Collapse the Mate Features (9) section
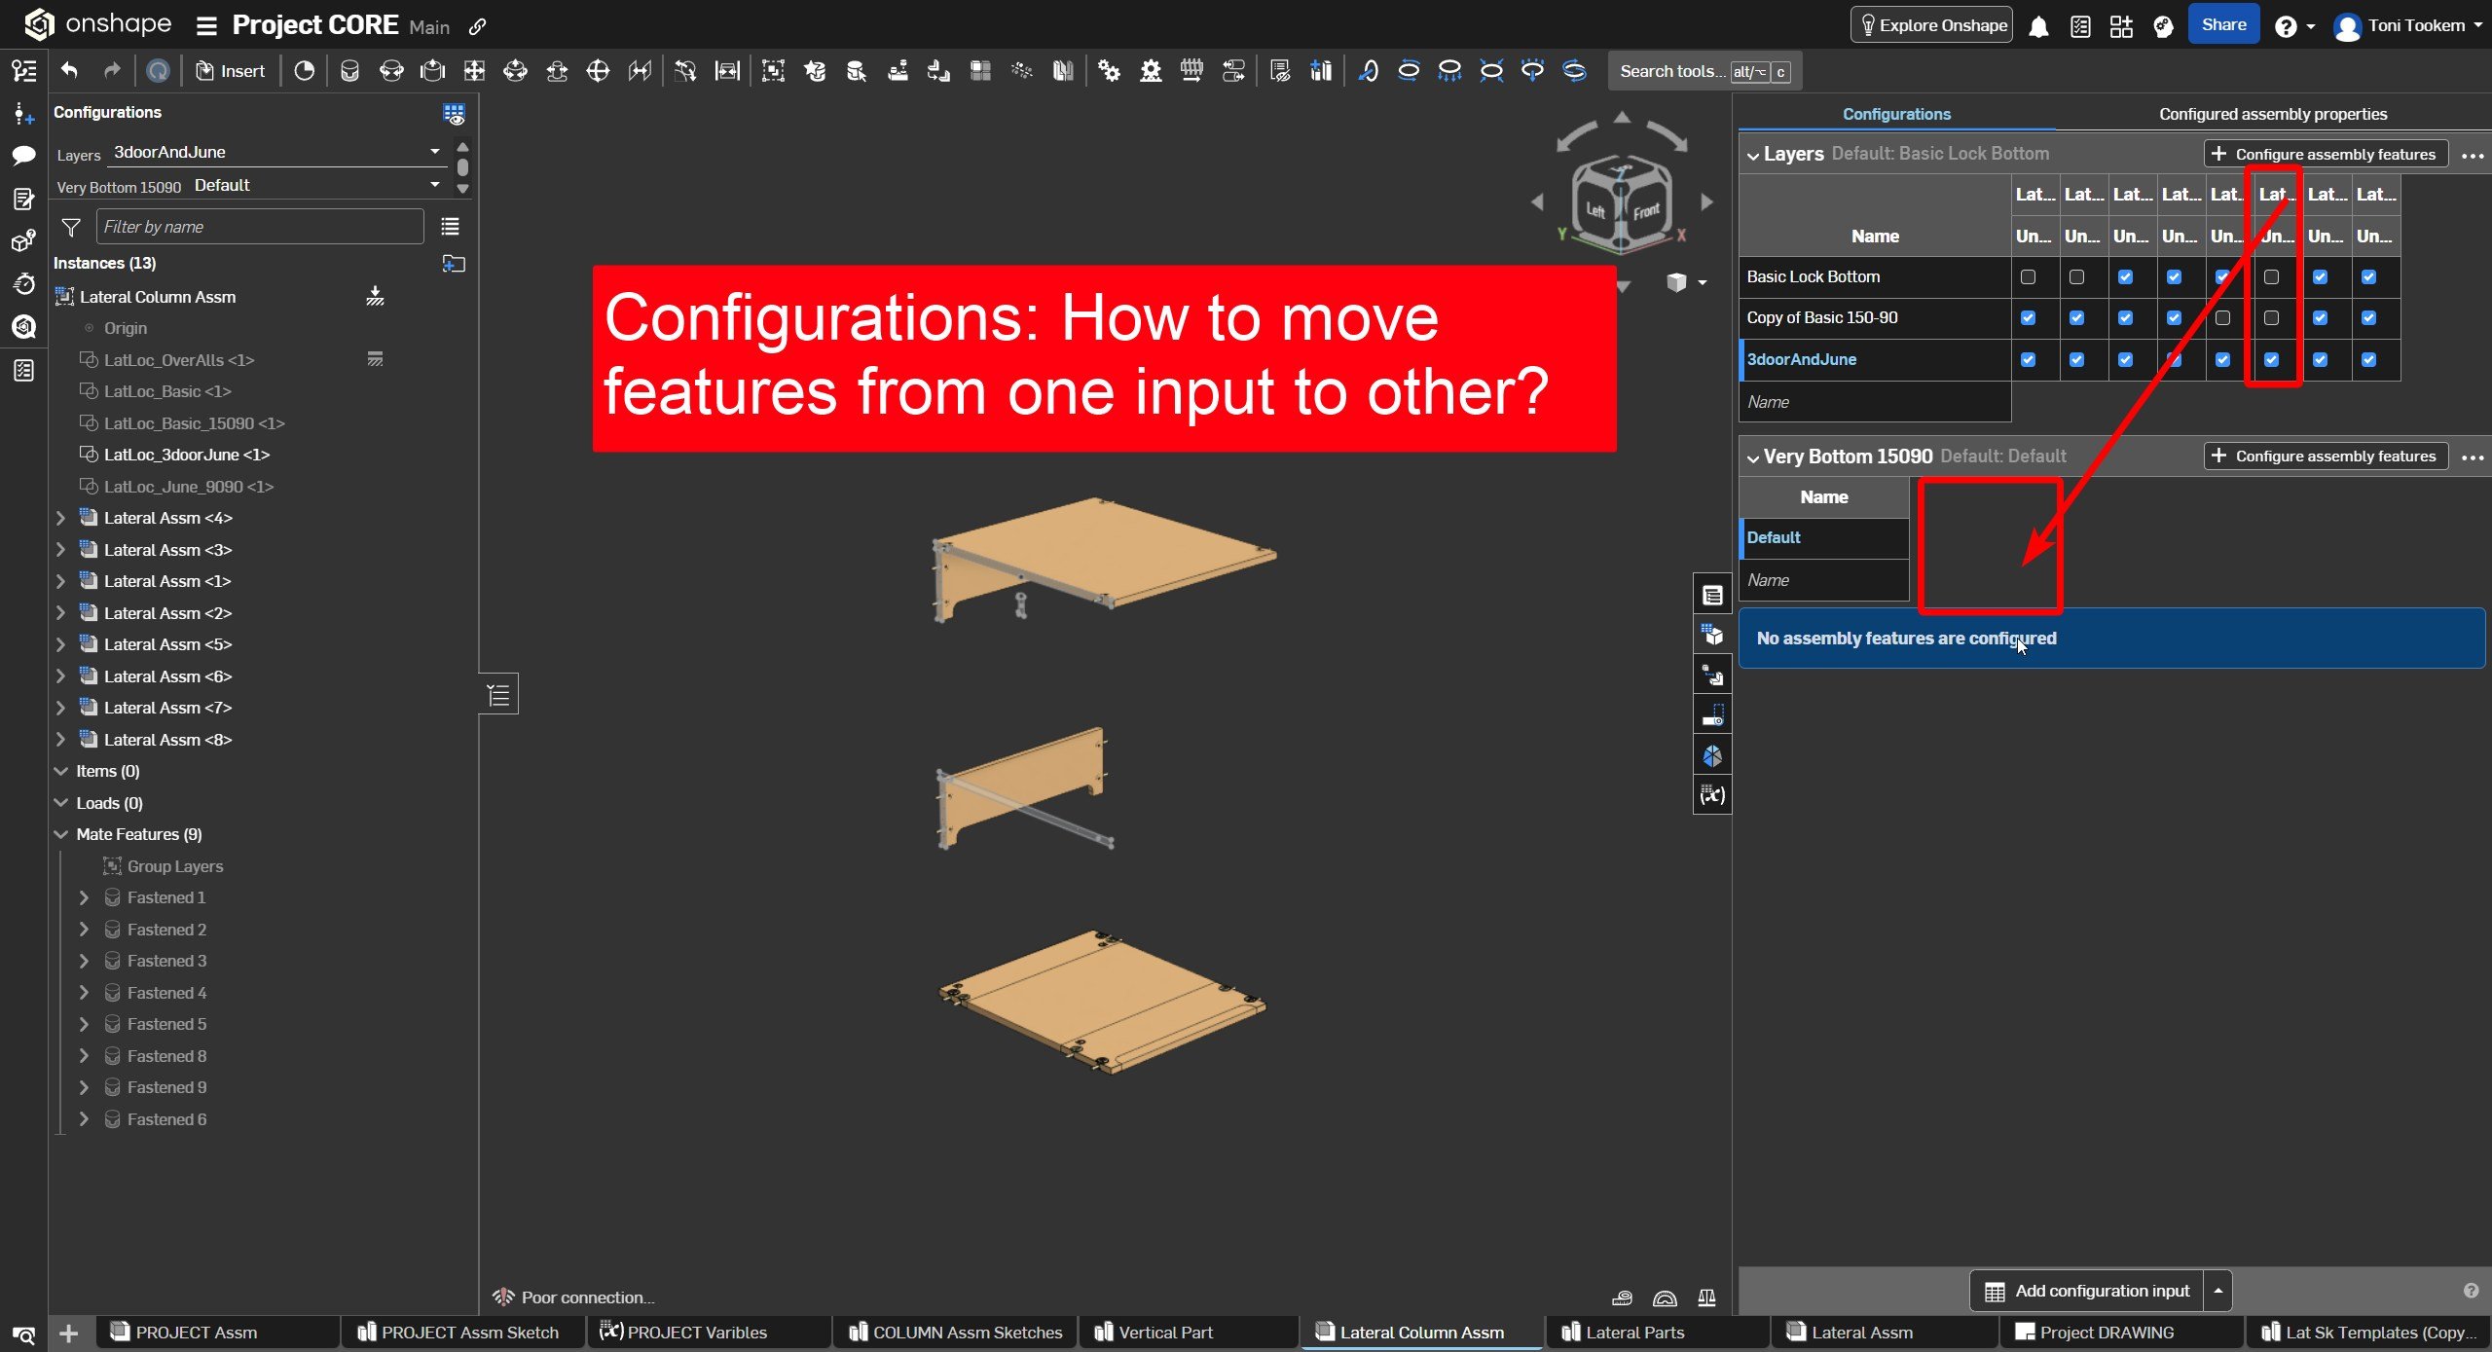The height and width of the screenshot is (1352, 2492). tap(60, 835)
